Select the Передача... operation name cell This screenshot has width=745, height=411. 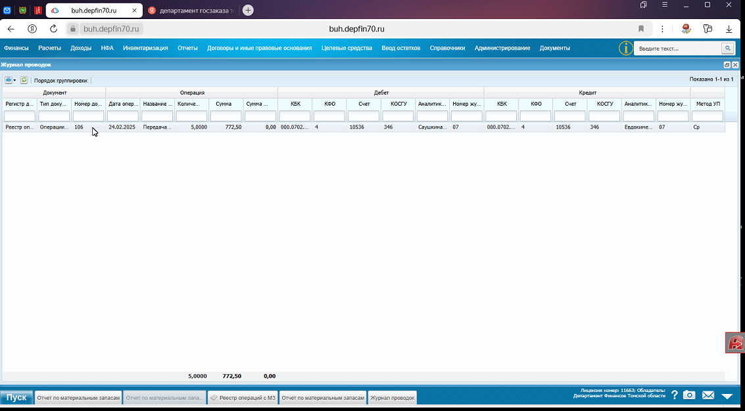point(157,127)
